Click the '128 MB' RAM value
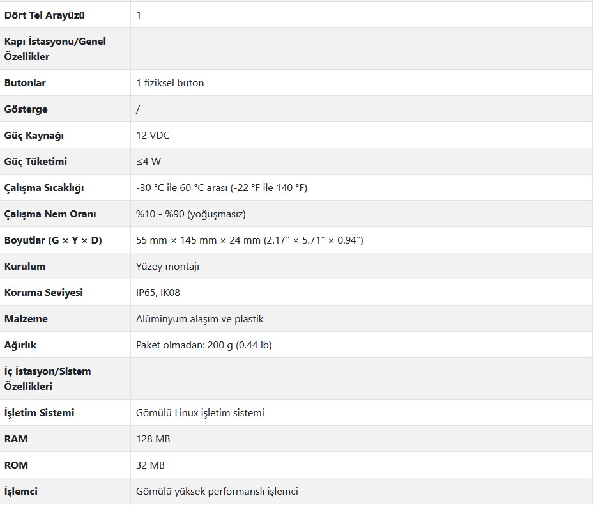Viewport: 596px width, 505px height. point(153,439)
